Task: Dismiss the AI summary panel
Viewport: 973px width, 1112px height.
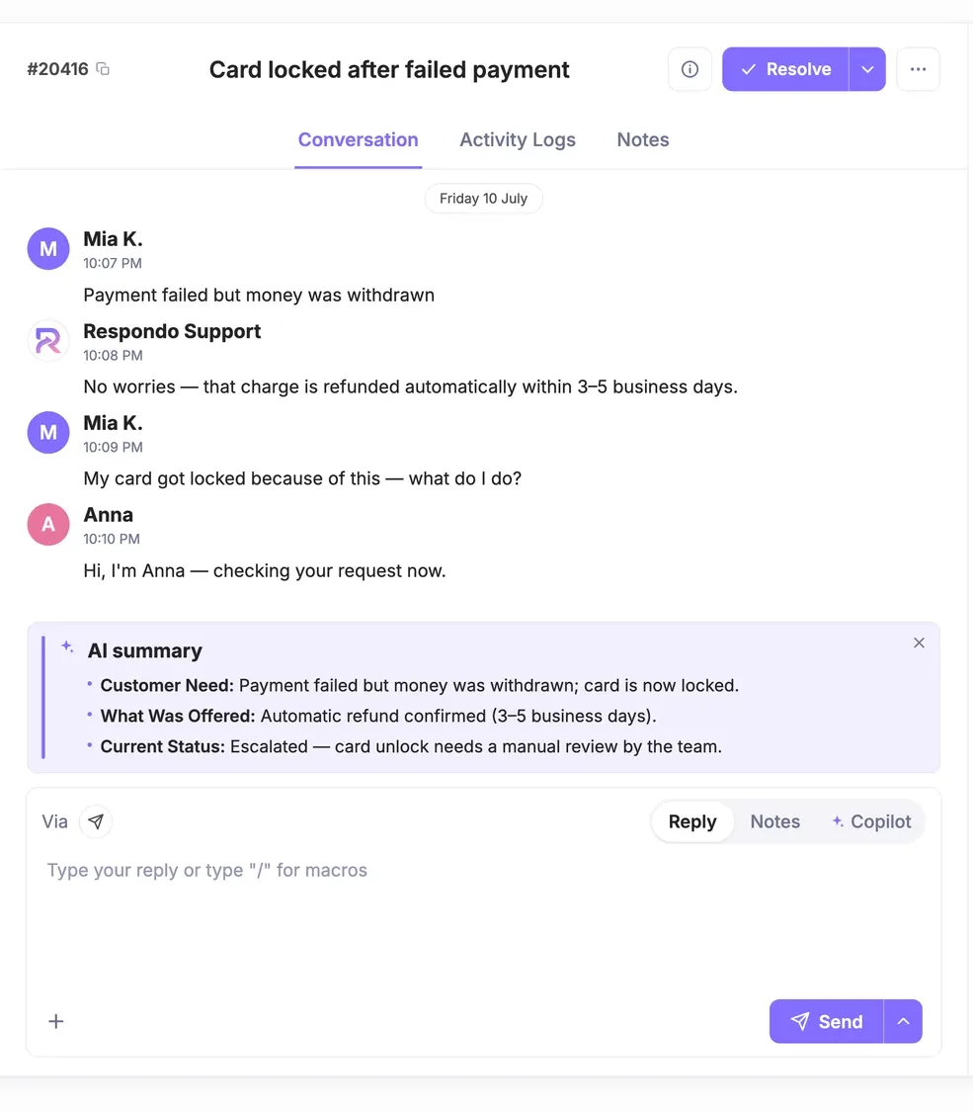Action: click(x=919, y=642)
